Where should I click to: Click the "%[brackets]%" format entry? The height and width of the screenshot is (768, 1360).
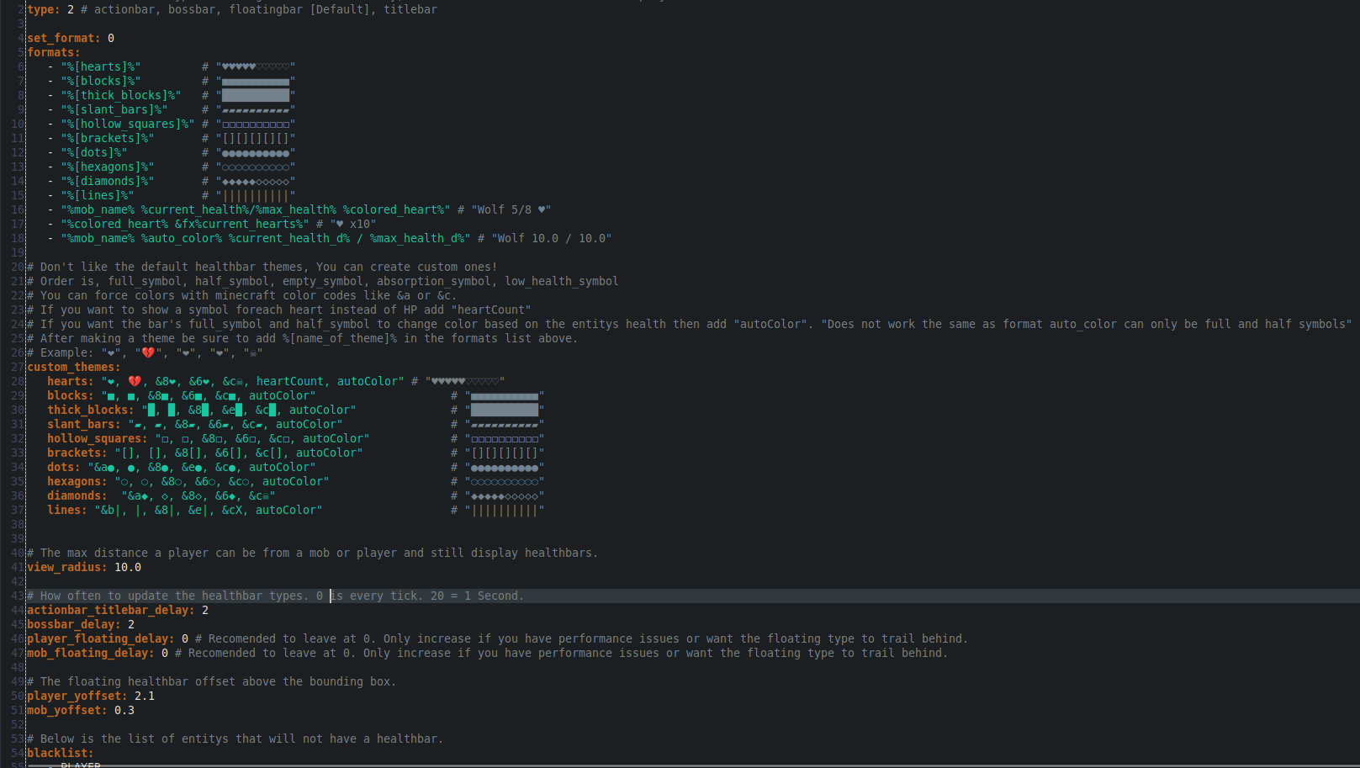coord(108,138)
